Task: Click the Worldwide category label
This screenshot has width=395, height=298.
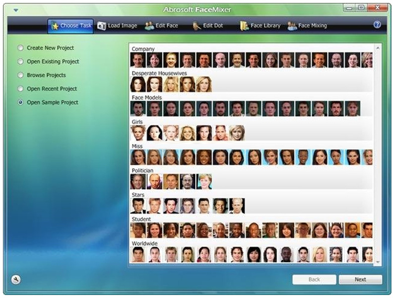Action: tap(144, 243)
